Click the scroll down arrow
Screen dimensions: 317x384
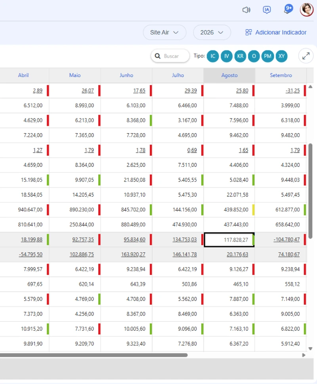[x=310, y=349]
